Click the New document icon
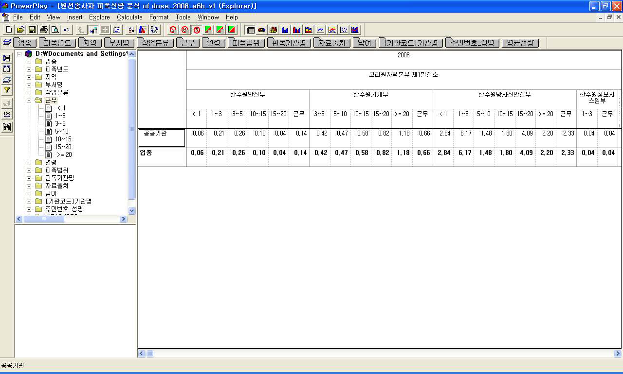623x374 pixels. pyautogui.click(x=9, y=30)
